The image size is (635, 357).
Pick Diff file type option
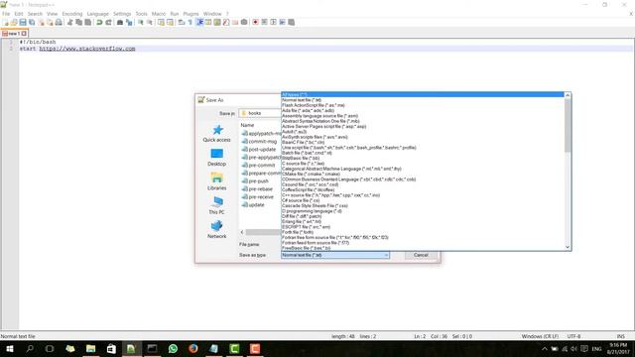423,216
